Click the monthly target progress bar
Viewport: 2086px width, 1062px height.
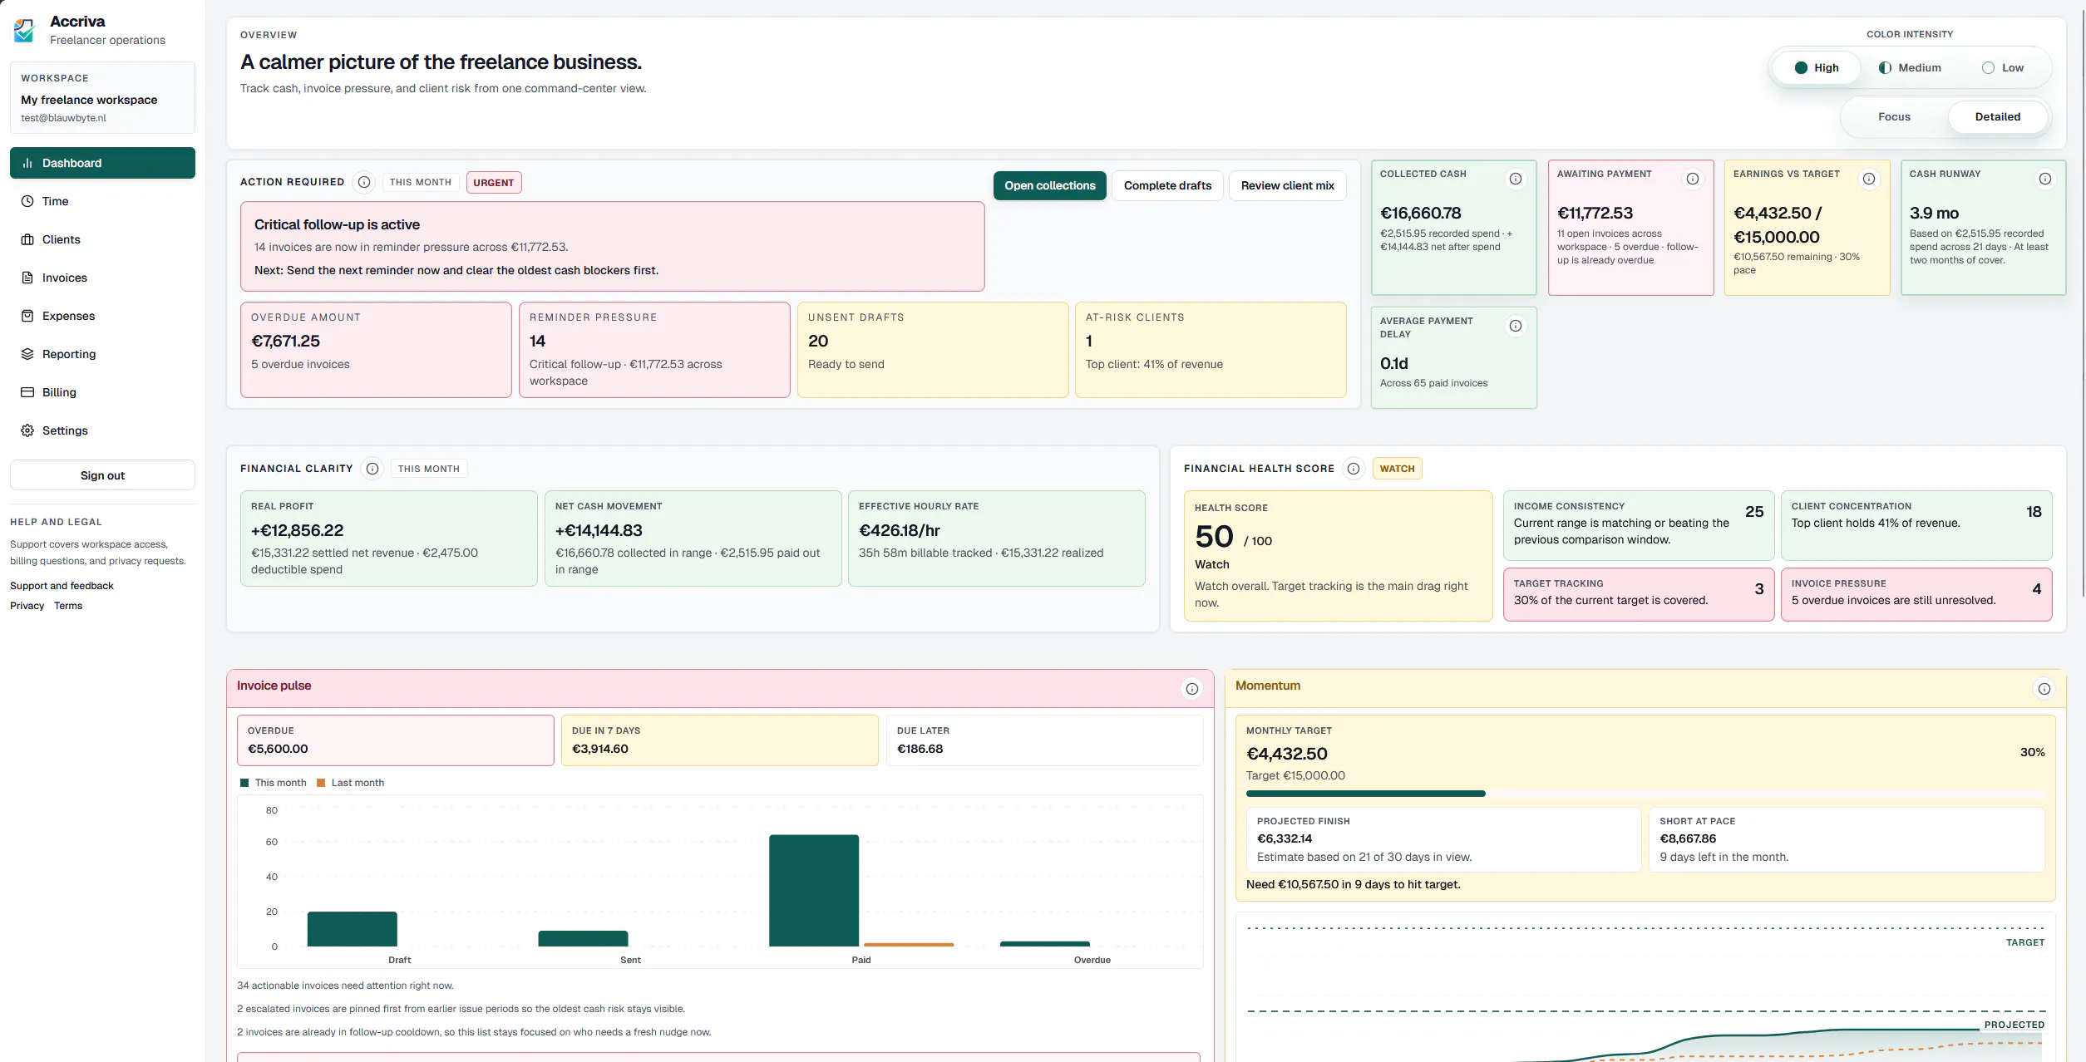click(x=1645, y=794)
